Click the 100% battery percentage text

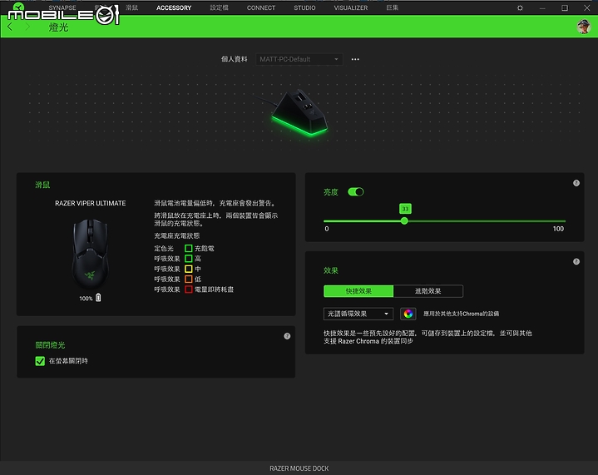point(86,299)
